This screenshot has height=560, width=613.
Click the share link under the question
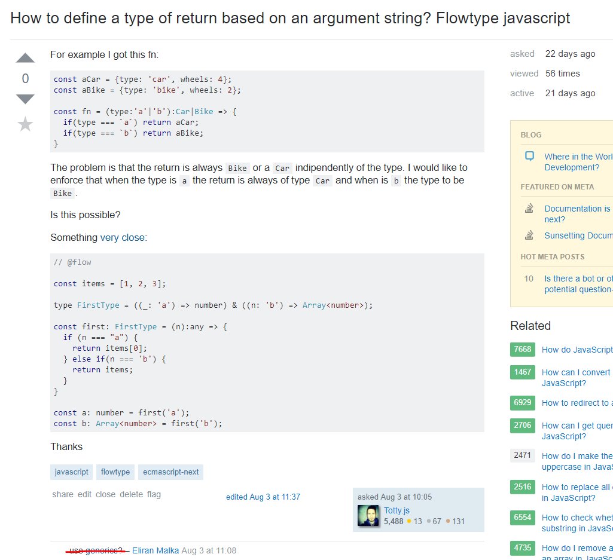pos(63,494)
